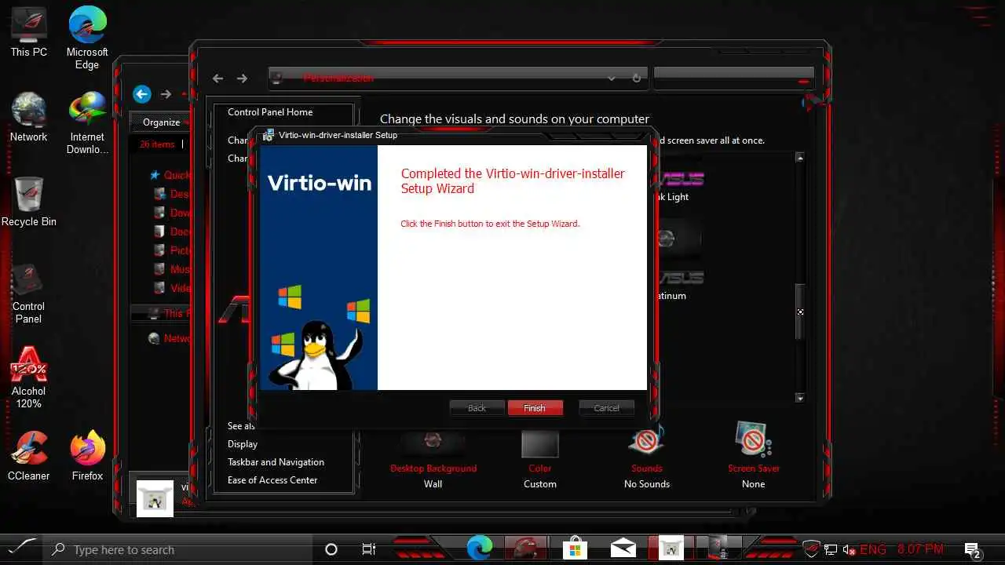This screenshot has height=565, width=1005.
Task: Open Sounds setting in Personalization
Action: tap(647, 459)
